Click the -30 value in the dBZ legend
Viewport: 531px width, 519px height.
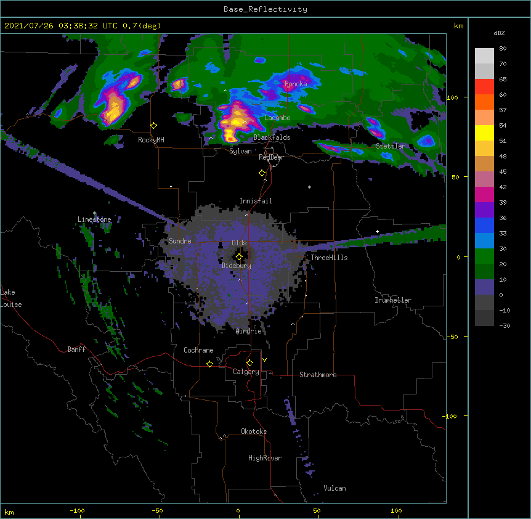505,325
